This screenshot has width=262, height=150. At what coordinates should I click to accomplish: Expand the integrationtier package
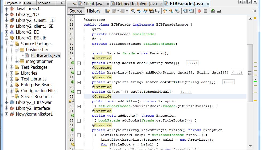click(17, 61)
